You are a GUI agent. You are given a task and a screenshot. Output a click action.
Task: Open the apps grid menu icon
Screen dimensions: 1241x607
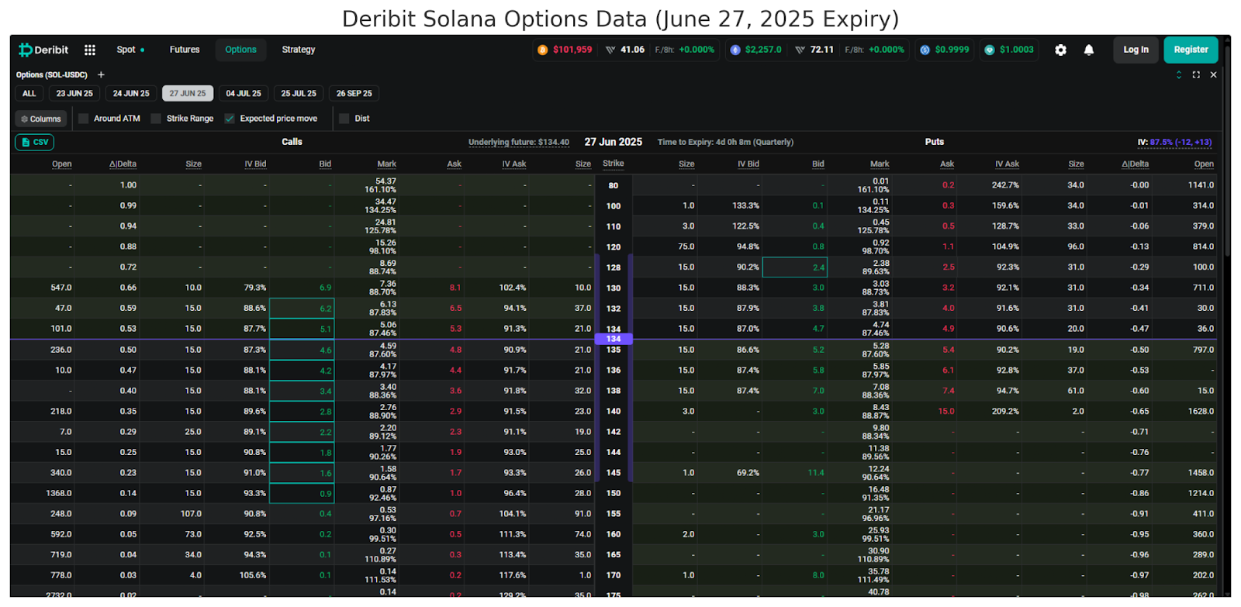click(90, 50)
